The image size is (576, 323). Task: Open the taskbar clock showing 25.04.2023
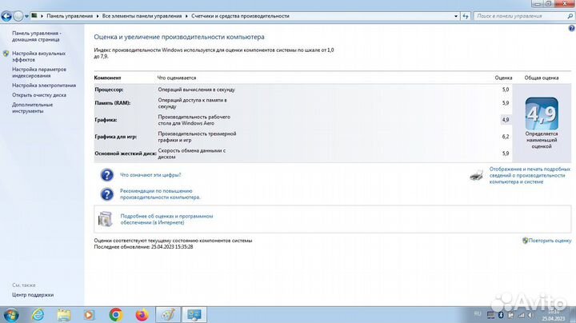pos(554,315)
